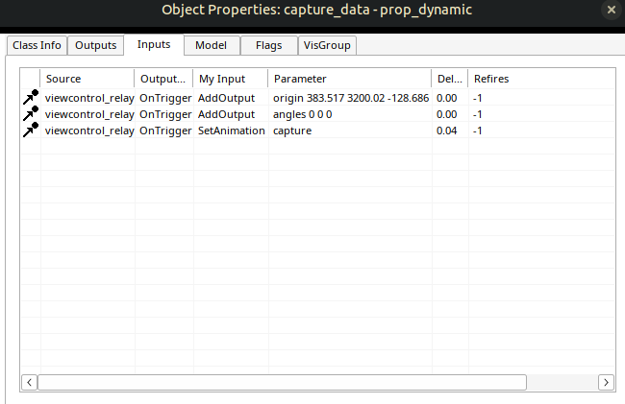Viewport: 625px width, 404px height.
Task: Click the connection icon on the origin AddOutput row
Action: point(31,98)
